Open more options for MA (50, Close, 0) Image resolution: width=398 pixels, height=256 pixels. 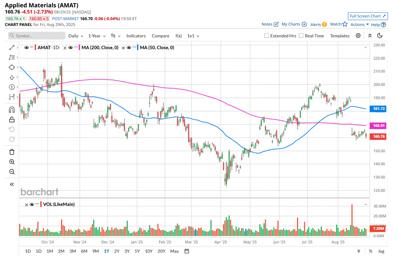(x=134, y=48)
